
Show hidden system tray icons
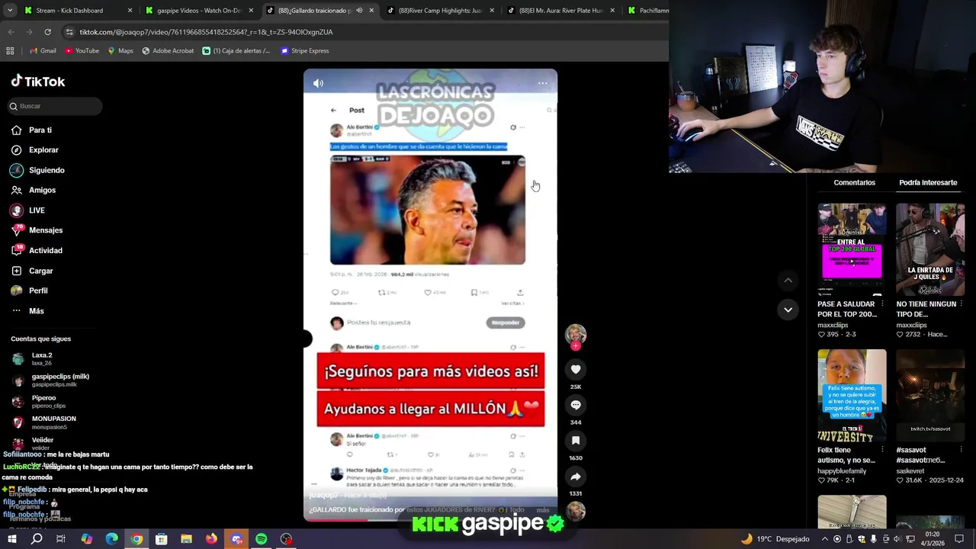[824, 539]
